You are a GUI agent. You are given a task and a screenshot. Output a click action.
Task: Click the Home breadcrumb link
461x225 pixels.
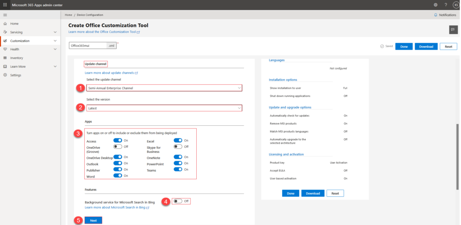(x=68, y=15)
